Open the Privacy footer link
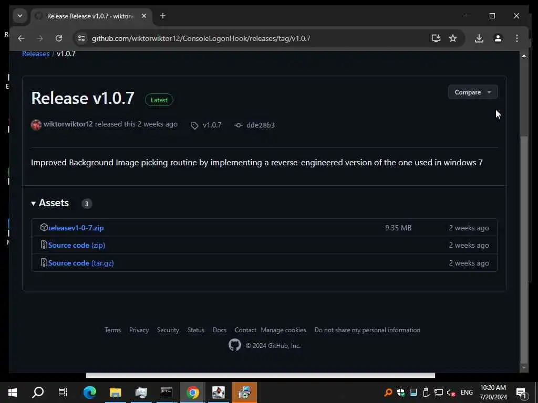Viewport: 538px width, 403px height. (x=139, y=330)
